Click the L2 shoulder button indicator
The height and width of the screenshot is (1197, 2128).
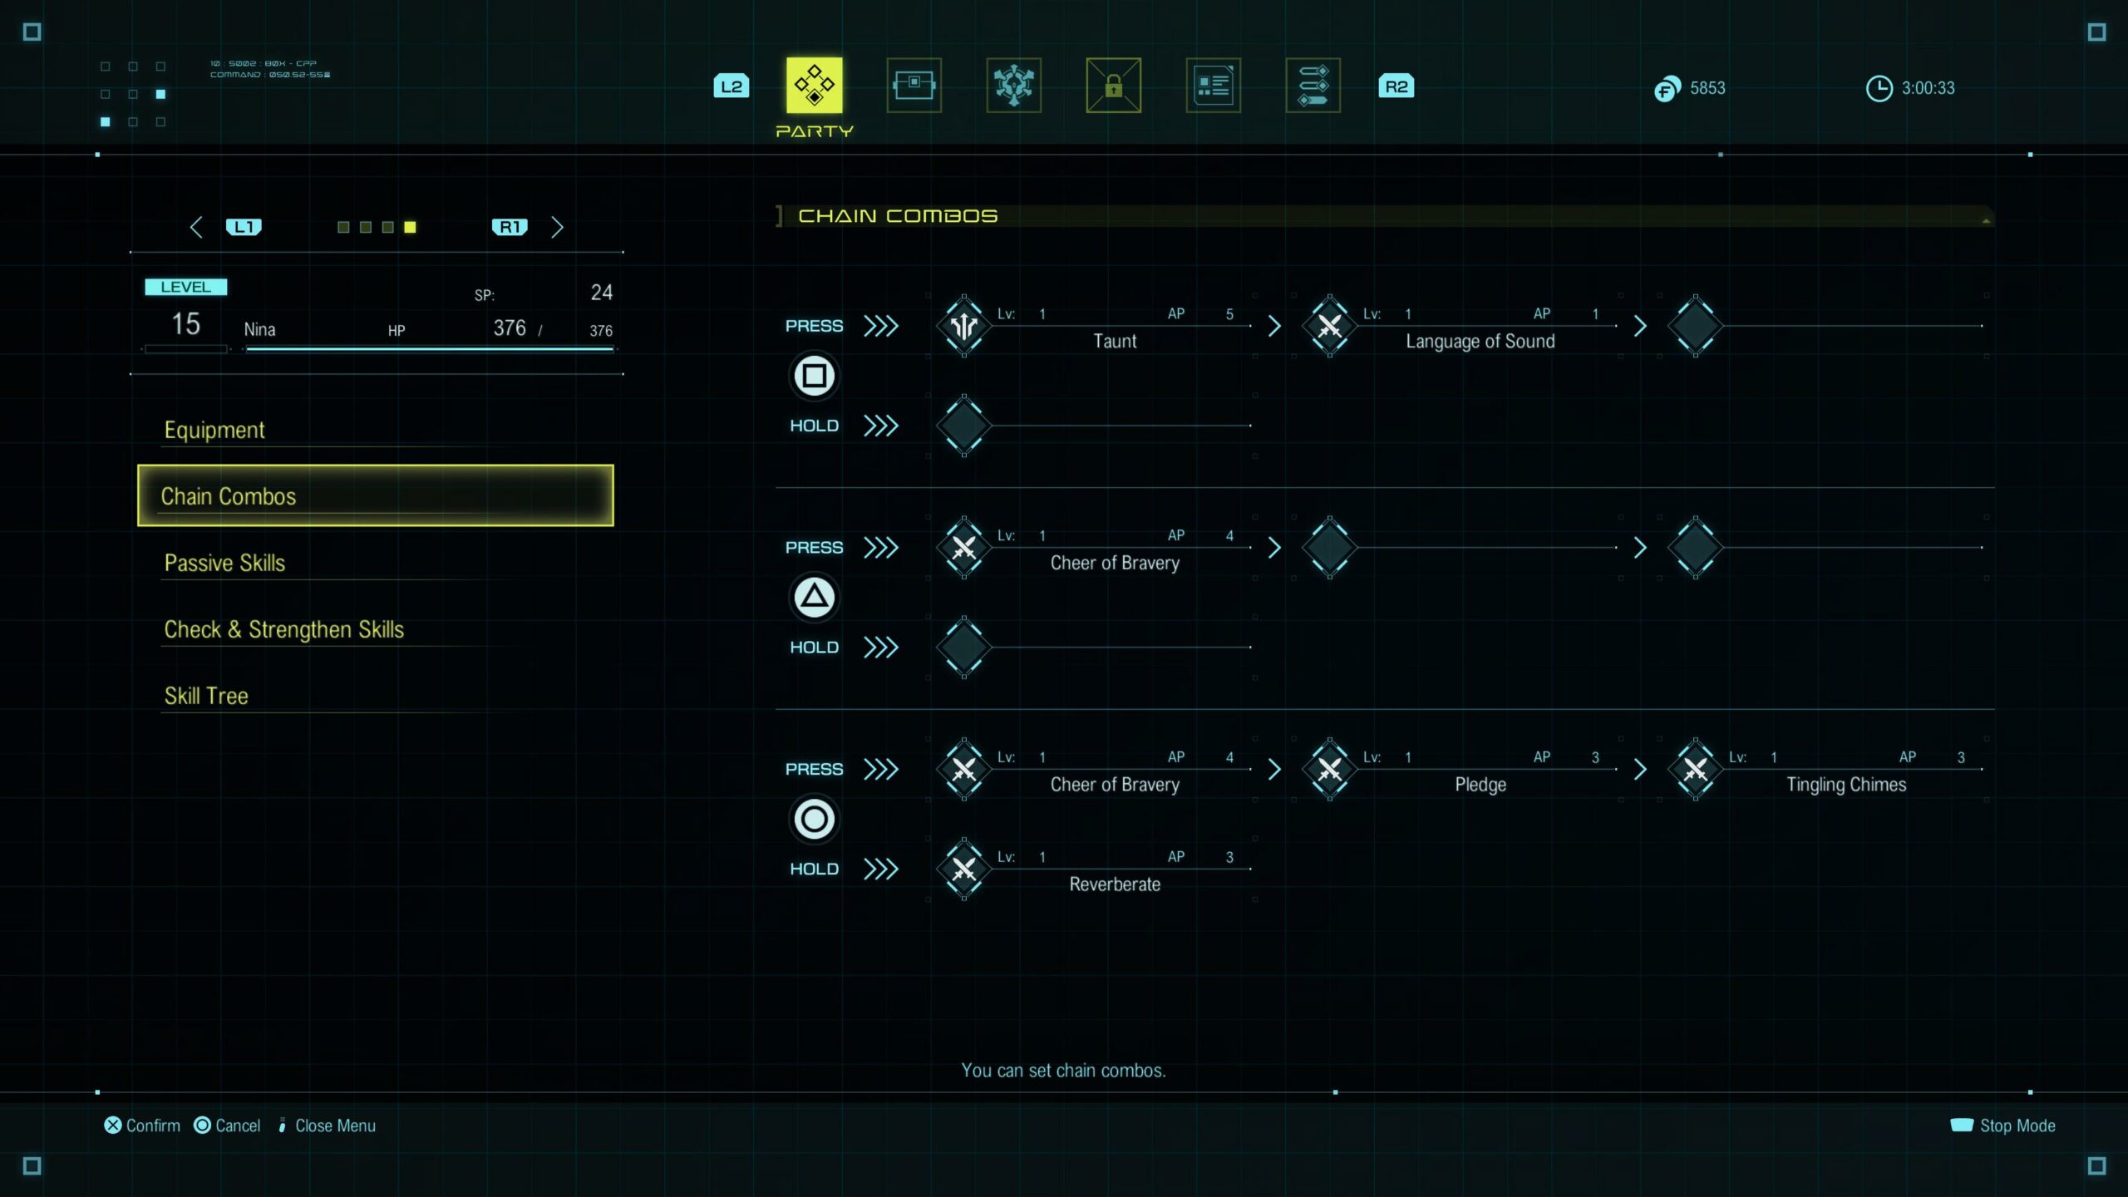click(x=731, y=86)
